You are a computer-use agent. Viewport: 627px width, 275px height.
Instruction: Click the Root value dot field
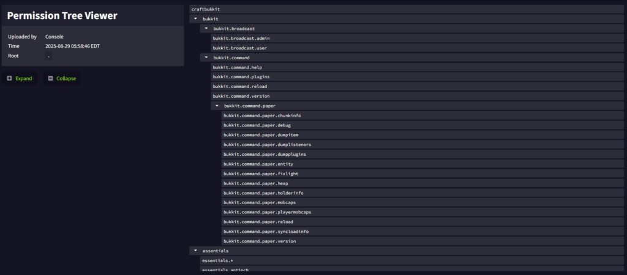(x=49, y=56)
